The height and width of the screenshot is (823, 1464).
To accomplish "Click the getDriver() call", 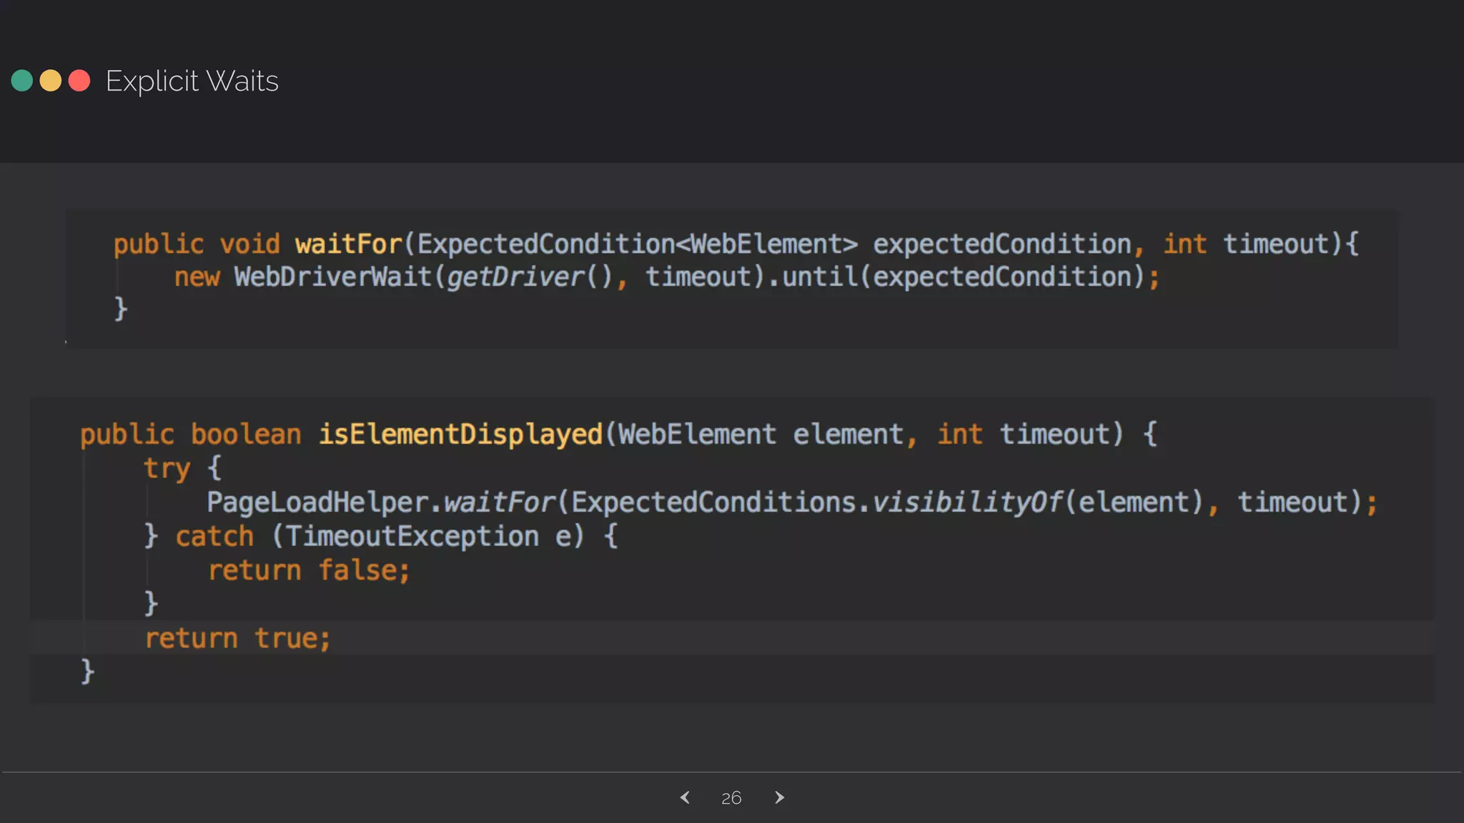I will (528, 277).
